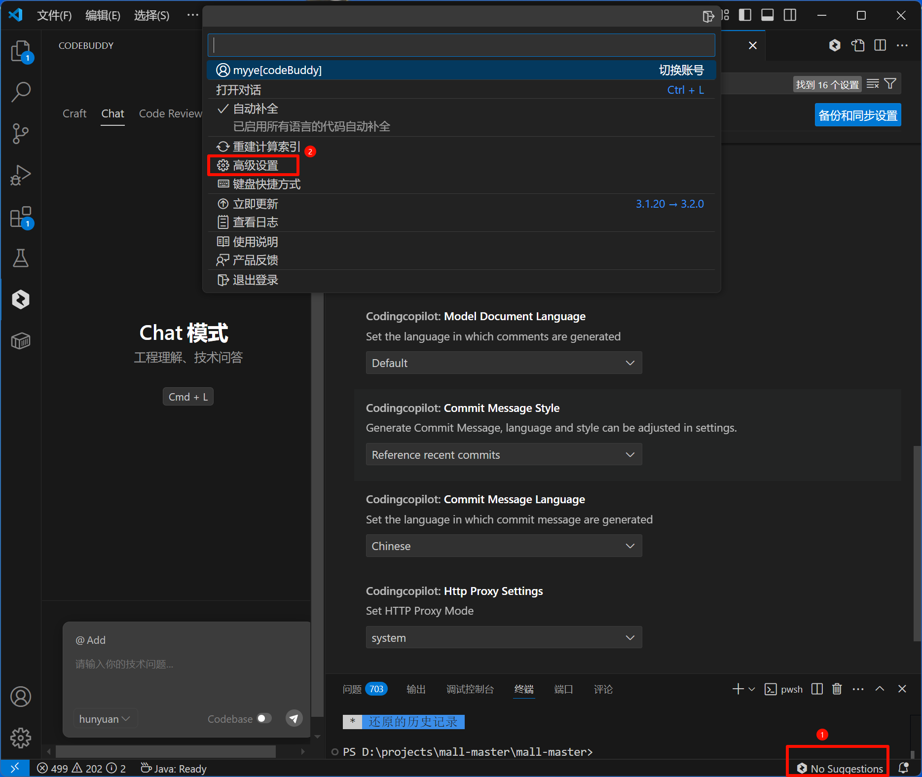Open Commit Message Language Chinese dropdown

(504, 546)
